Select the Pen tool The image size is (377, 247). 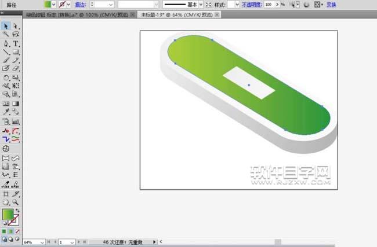click(x=6, y=43)
